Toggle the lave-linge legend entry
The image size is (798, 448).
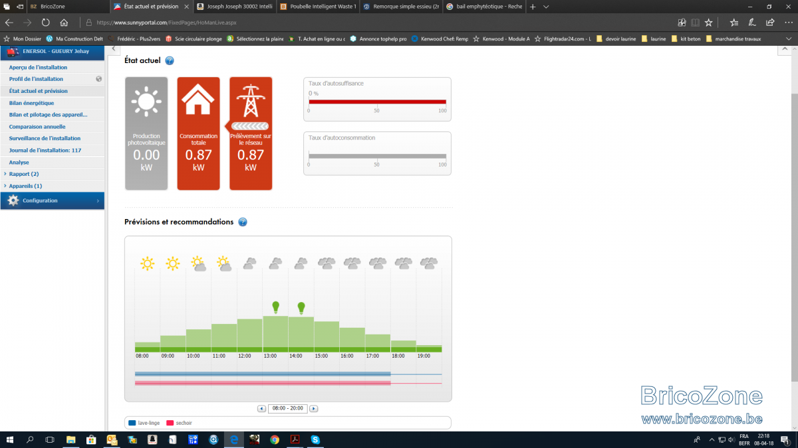point(144,423)
